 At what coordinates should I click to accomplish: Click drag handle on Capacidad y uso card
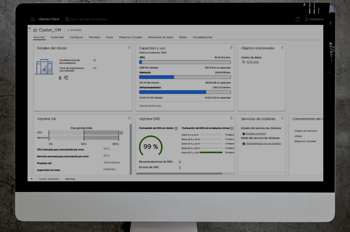pyautogui.click(x=231, y=47)
